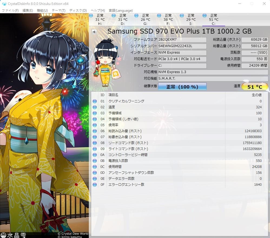Open the 言語(Language) menu

click(x=121, y=11)
